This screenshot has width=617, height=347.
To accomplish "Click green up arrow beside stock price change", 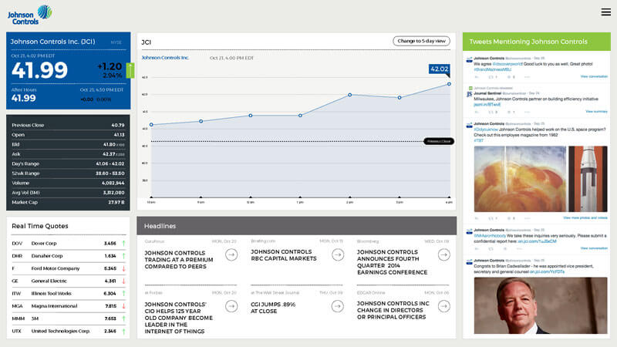I will pos(130,70).
